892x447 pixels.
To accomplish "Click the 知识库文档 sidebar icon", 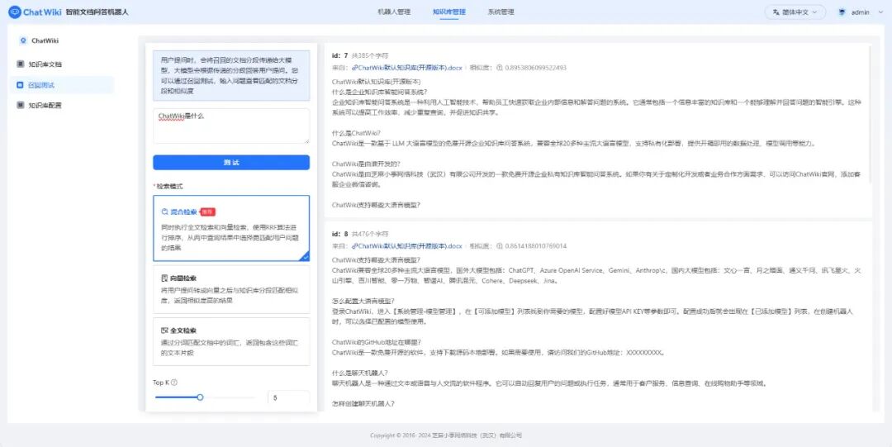I will 21,64.
